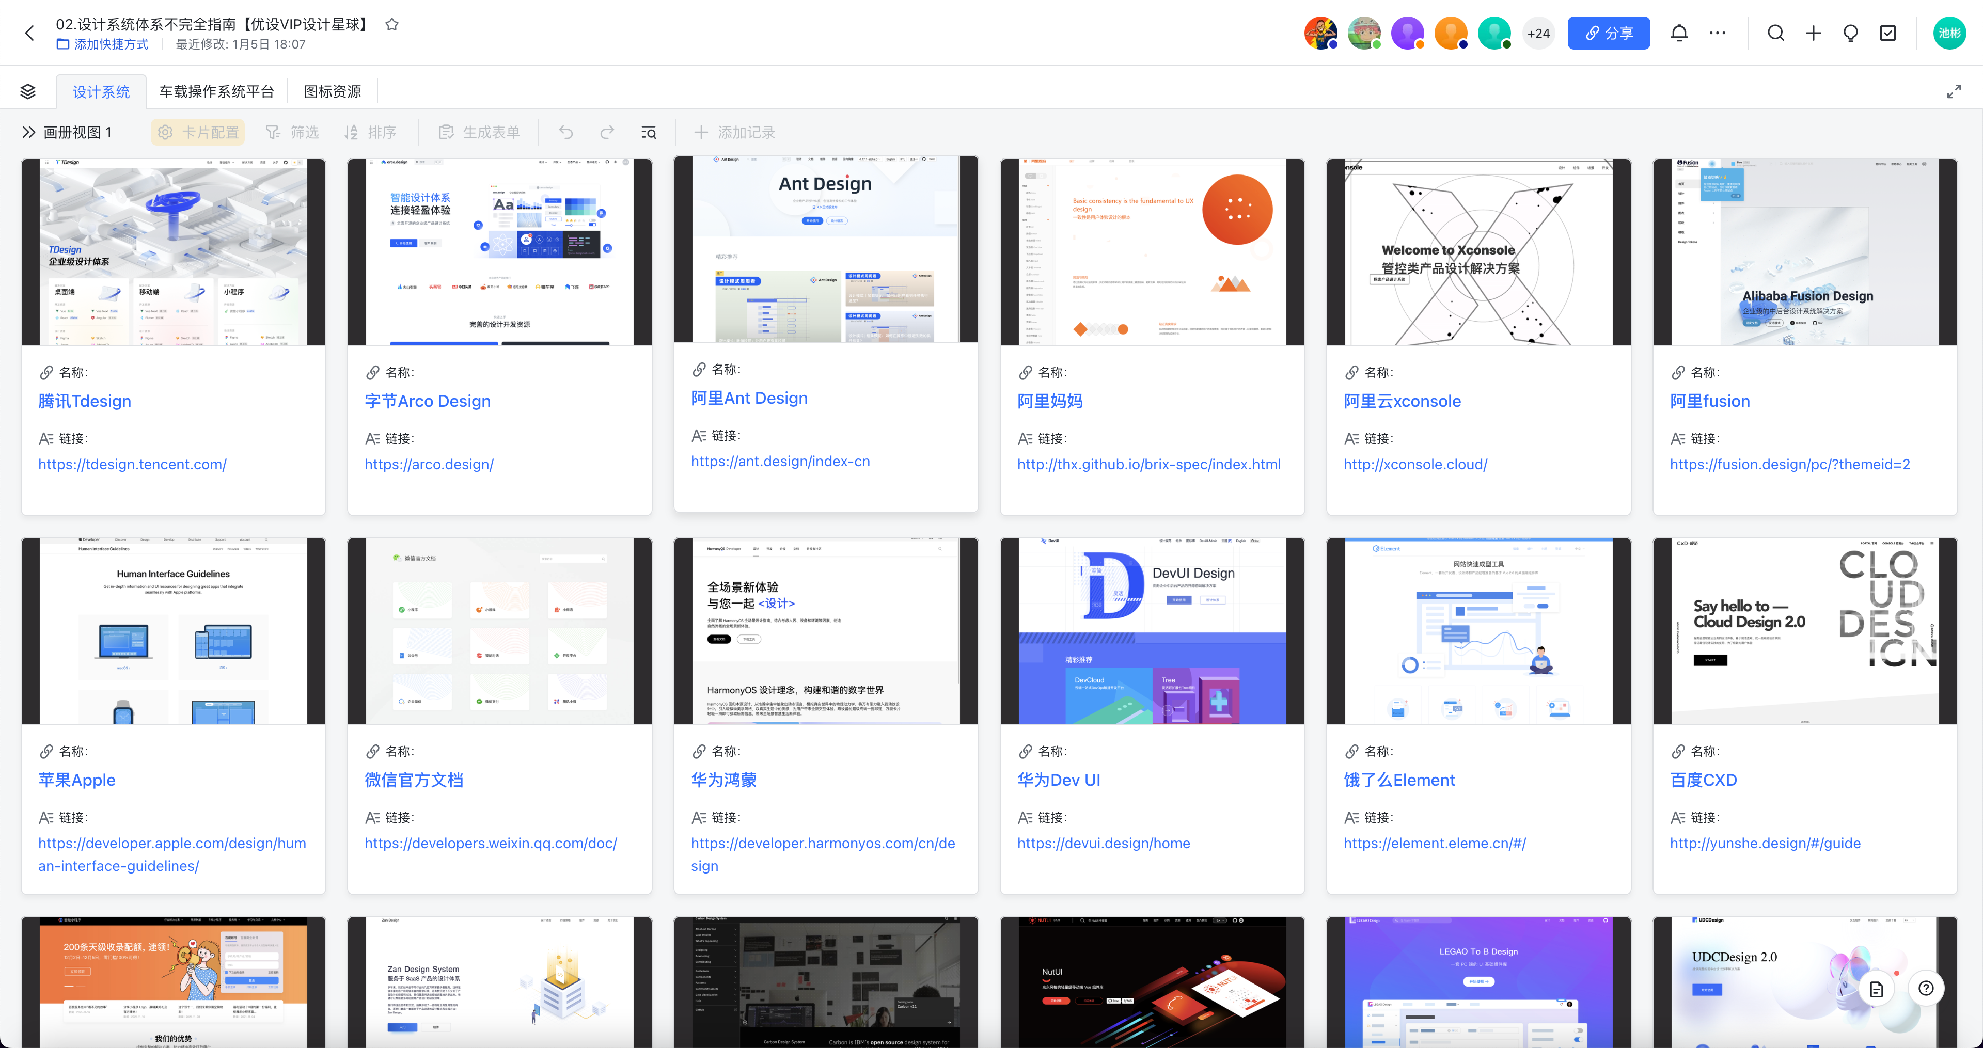Image resolution: width=1983 pixels, height=1048 pixels.
Task: Switch to the 设计系统 tab
Action: click(x=101, y=92)
